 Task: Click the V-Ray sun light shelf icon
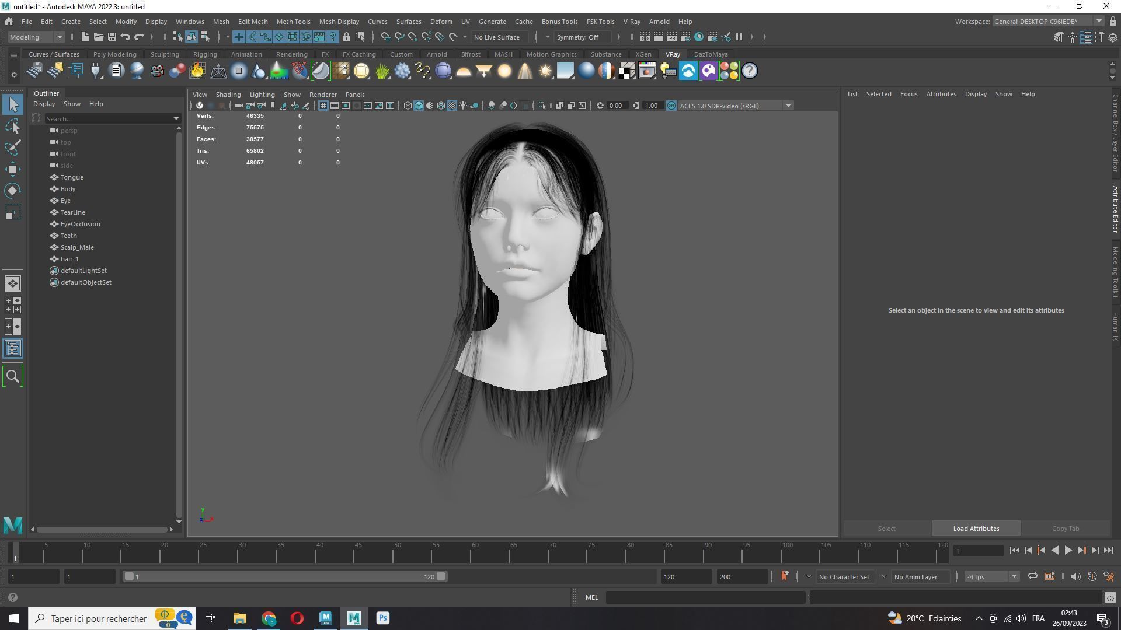coord(545,71)
